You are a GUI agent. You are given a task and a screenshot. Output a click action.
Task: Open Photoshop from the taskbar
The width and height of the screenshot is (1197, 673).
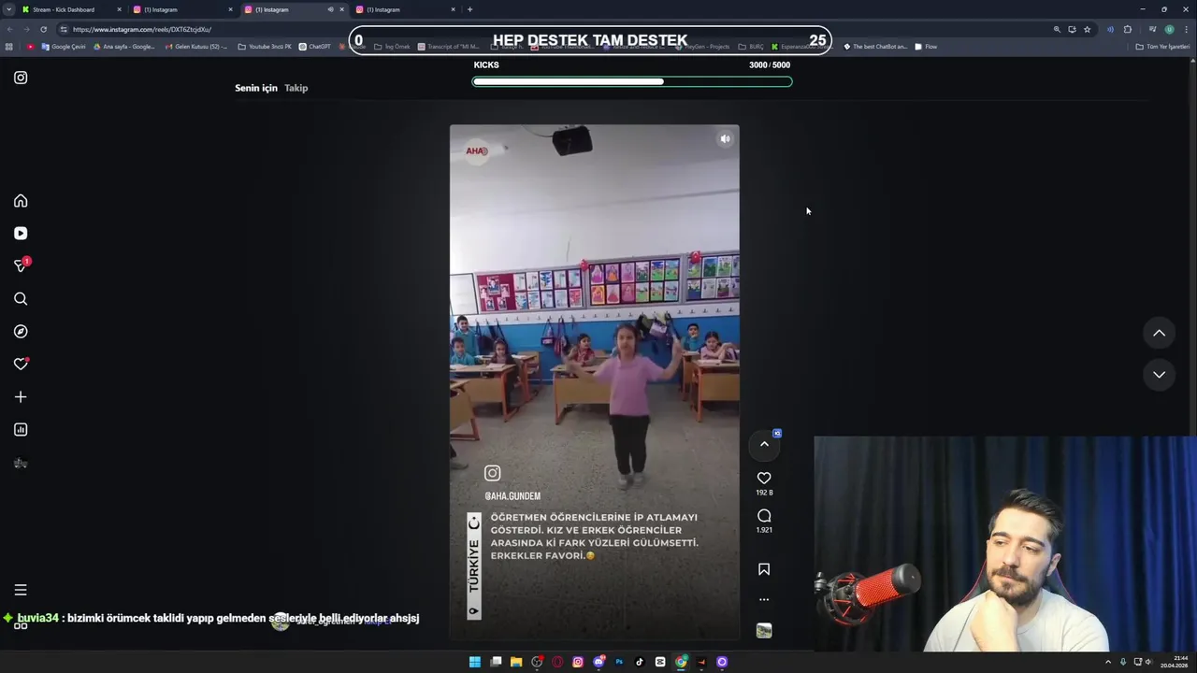click(x=619, y=662)
